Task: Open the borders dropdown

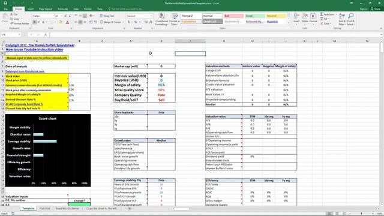Action: (x=55, y=22)
